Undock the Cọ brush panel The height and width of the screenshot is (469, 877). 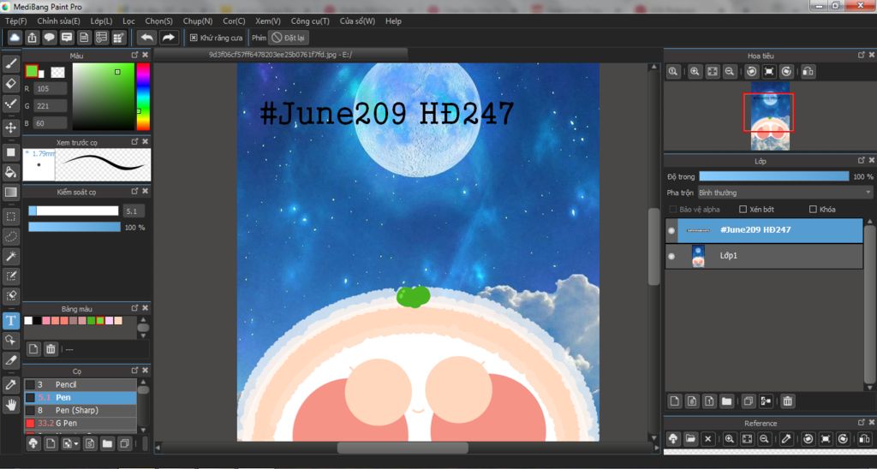pos(134,370)
